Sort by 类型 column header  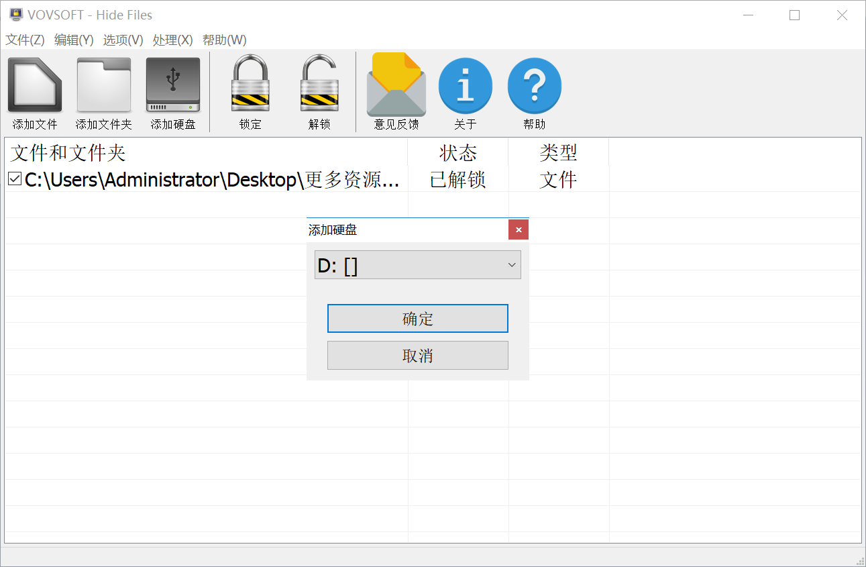tap(559, 153)
